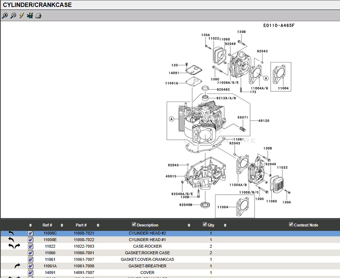Click the zoom out magnifier icon
The height and width of the screenshot is (278, 340).
tap(13, 16)
